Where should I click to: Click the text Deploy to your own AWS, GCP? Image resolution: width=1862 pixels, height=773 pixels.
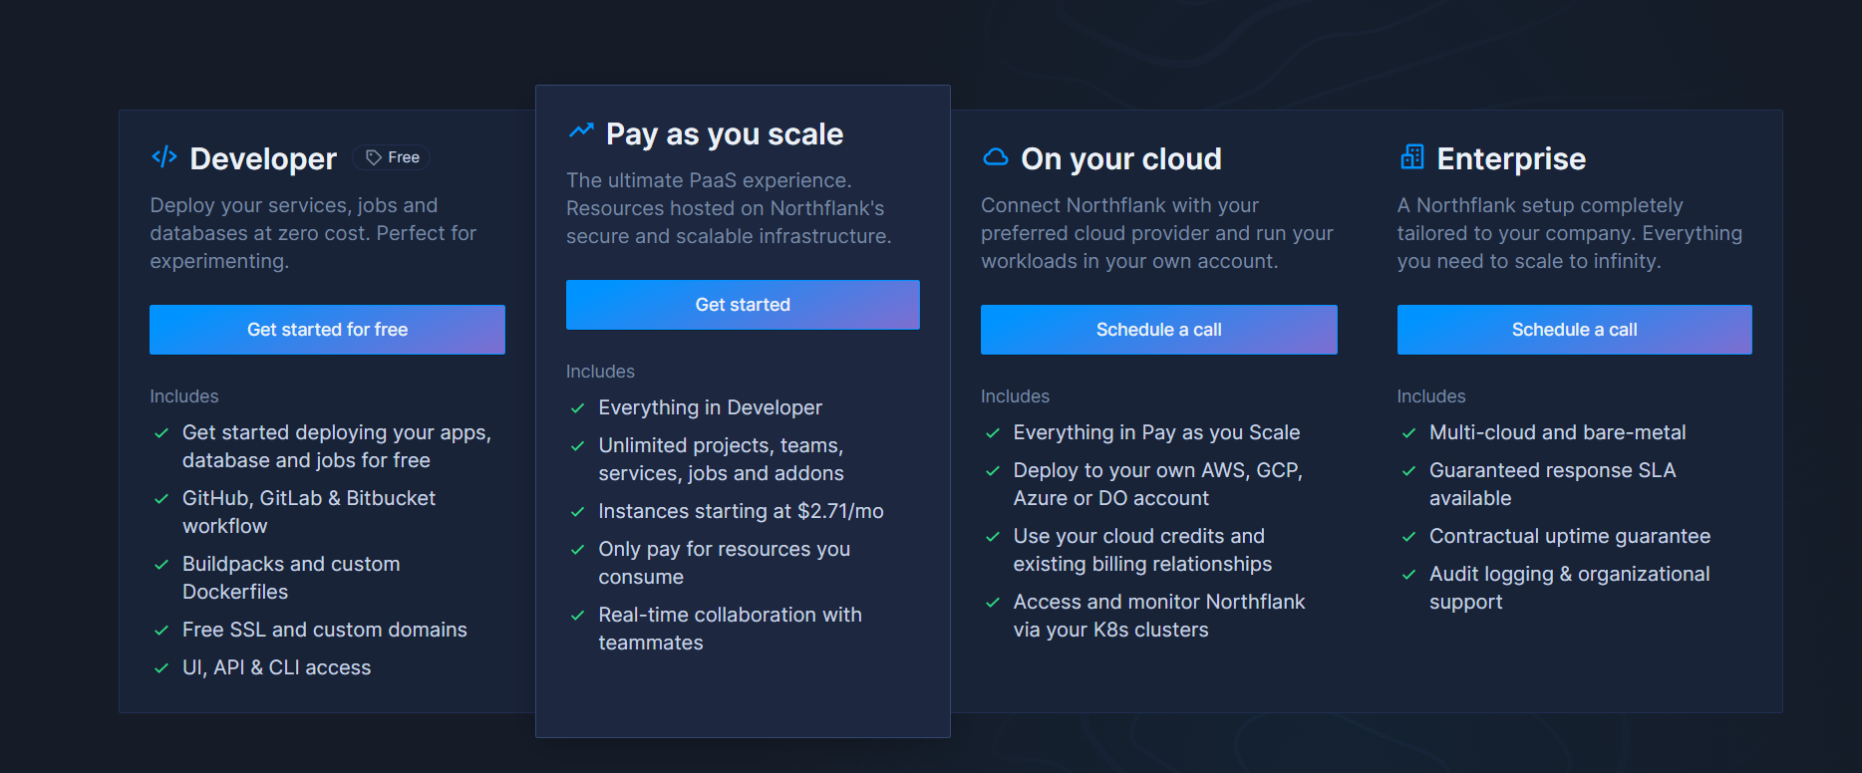click(x=1158, y=484)
